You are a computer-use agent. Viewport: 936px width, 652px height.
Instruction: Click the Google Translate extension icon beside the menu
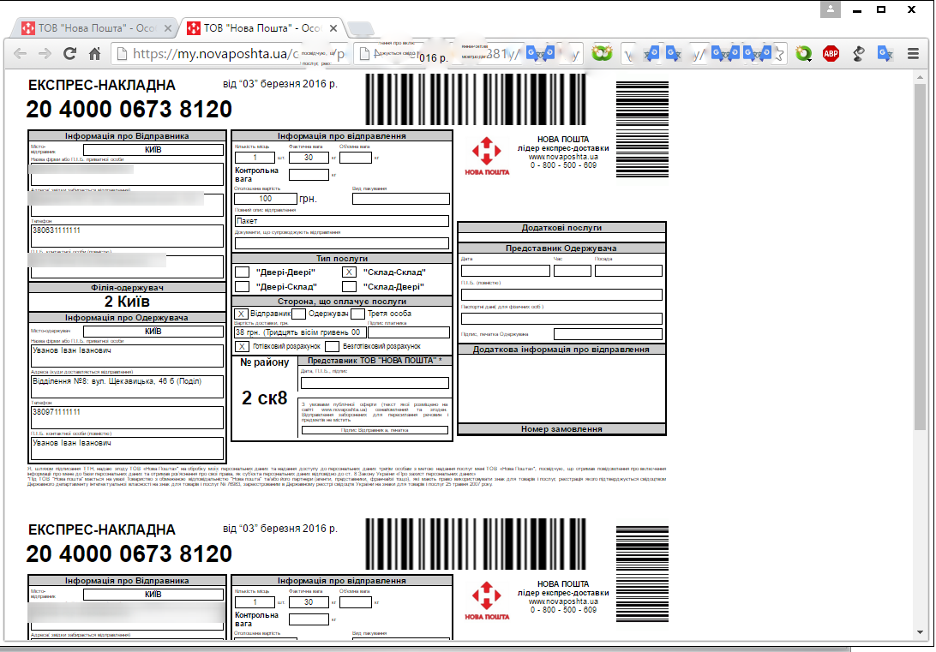coord(885,54)
